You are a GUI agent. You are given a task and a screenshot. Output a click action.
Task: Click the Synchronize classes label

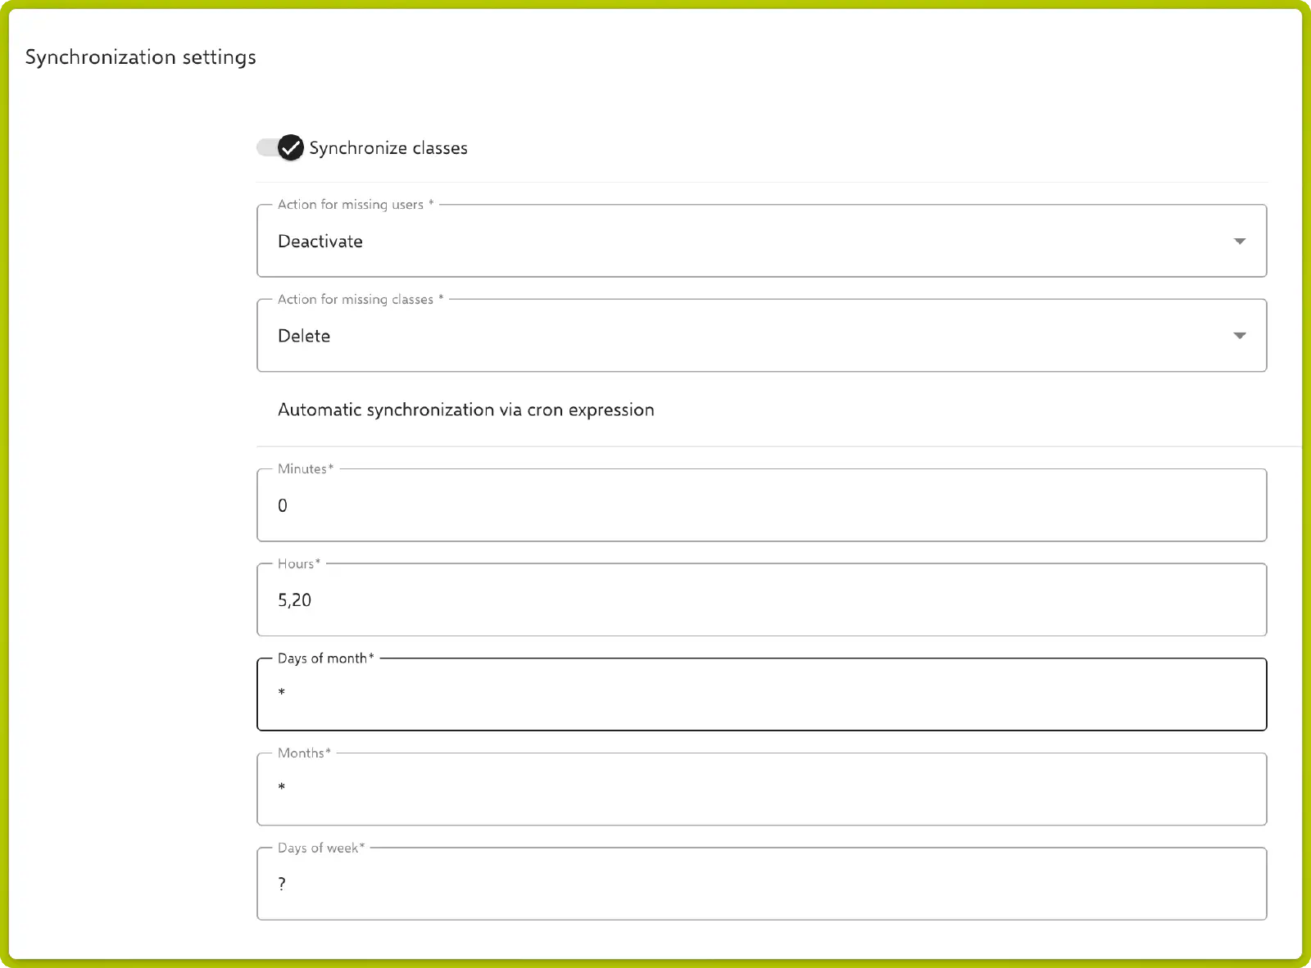pos(388,148)
